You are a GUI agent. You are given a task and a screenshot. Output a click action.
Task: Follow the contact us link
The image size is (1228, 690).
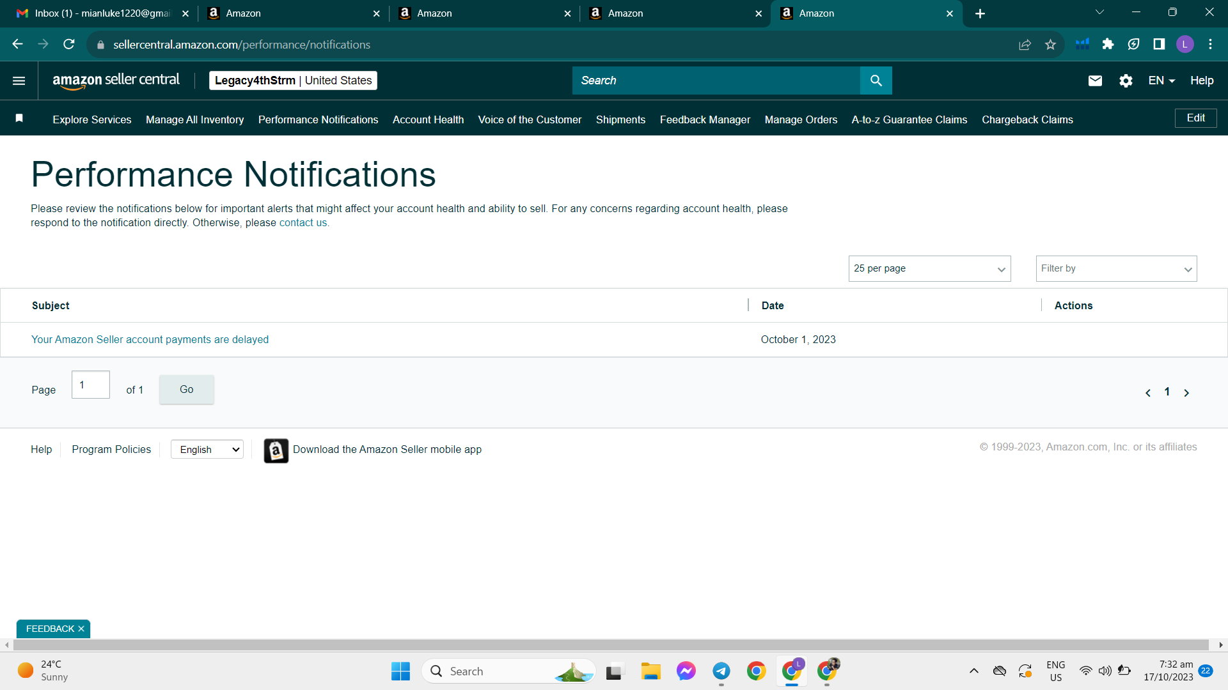(x=303, y=223)
